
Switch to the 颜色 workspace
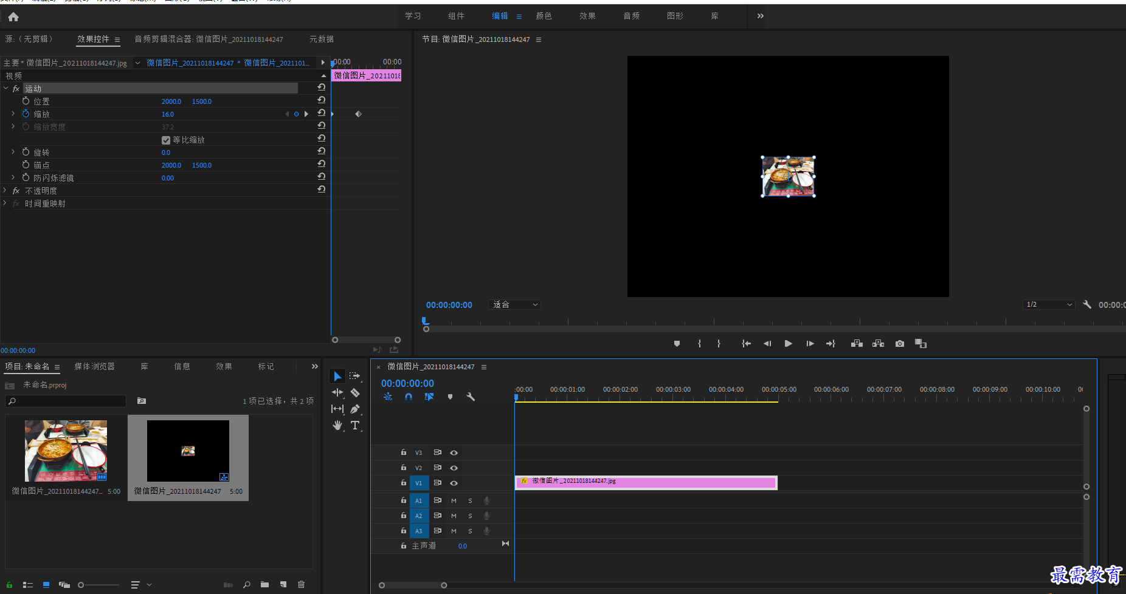tap(544, 16)
